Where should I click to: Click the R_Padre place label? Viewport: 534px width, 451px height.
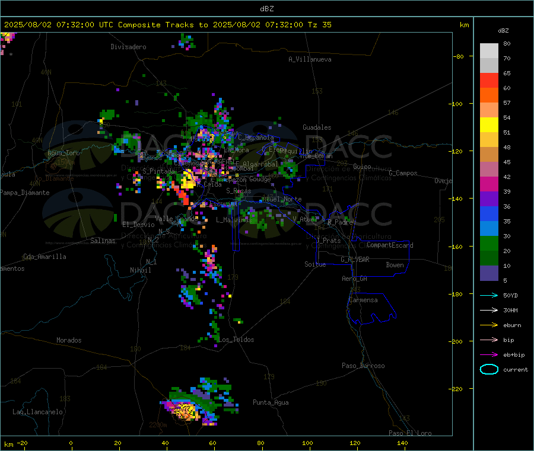click(x=340, y=222)
